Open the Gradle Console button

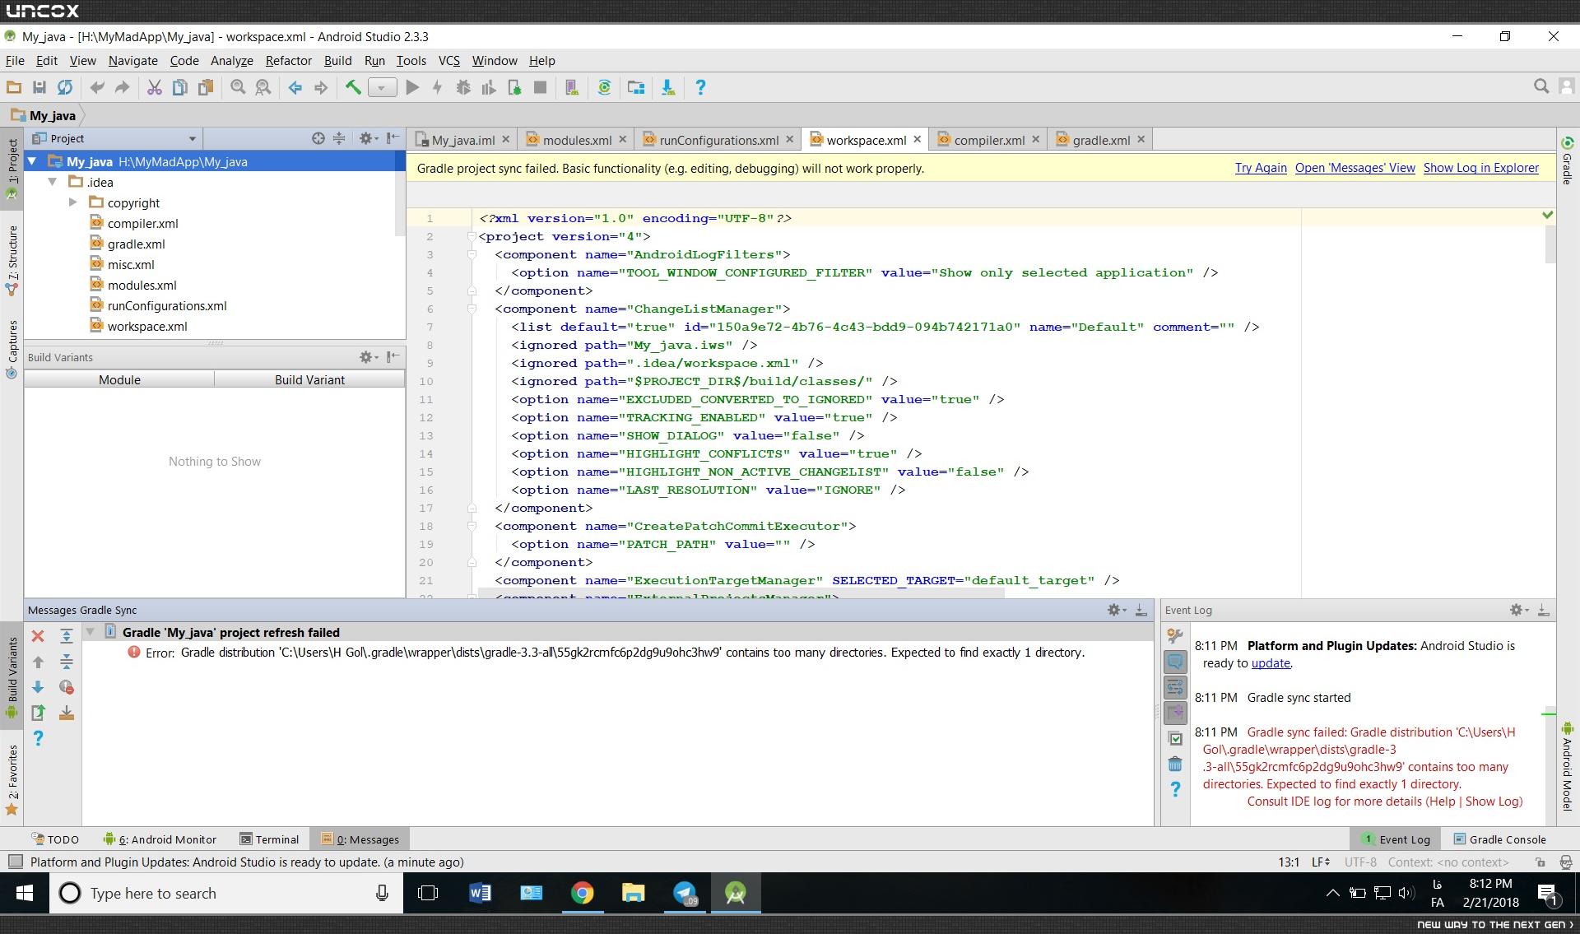[x=1499, y=839]
